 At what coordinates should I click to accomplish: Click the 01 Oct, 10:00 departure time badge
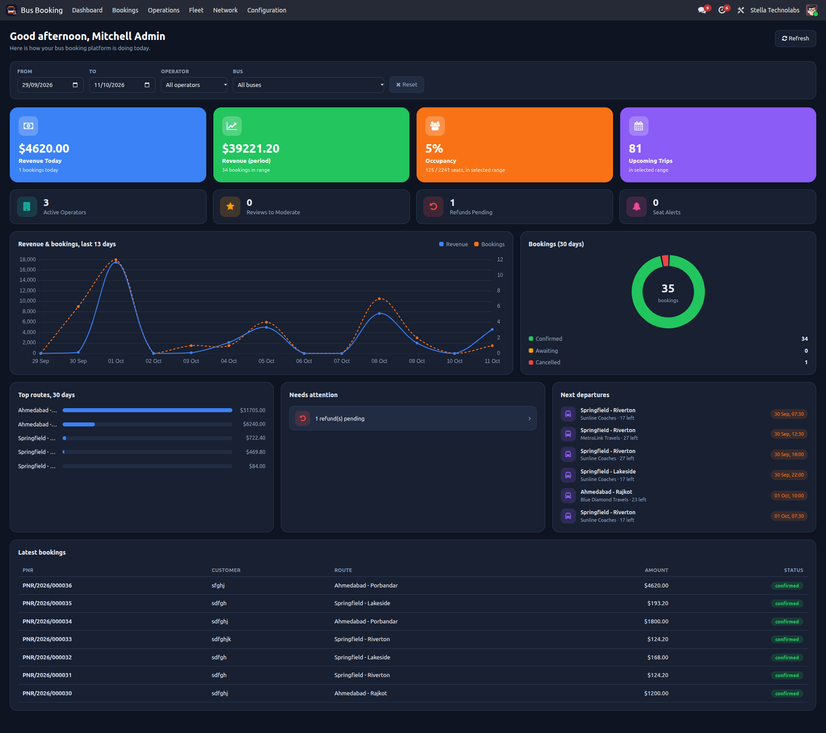(x=789, y=496)
